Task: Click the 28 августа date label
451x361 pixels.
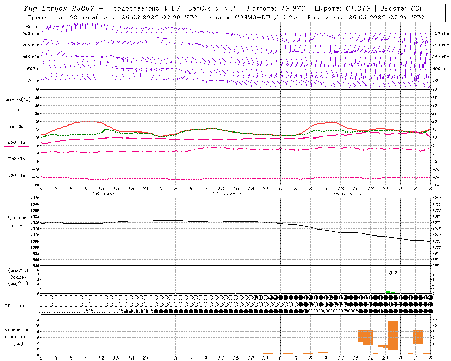Action: [x=347, y=194]
